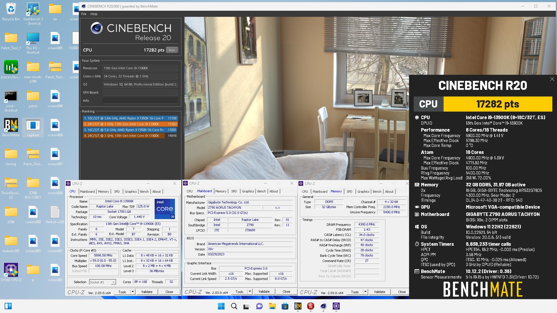This screenshot has height=313, width=557.
Task: Select ranking row with score 17091
Action: pyautogui.click(x=130, y=130)
